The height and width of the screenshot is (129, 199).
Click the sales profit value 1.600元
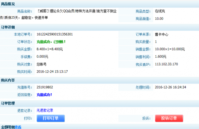click(x=161, y=56)
